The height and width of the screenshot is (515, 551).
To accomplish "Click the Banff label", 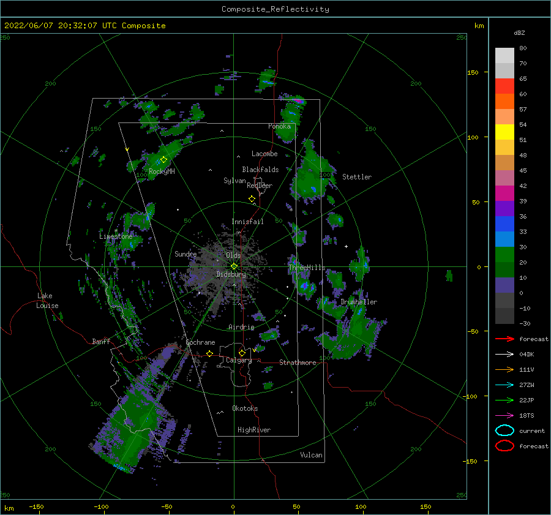I will [x=101, y=341].
